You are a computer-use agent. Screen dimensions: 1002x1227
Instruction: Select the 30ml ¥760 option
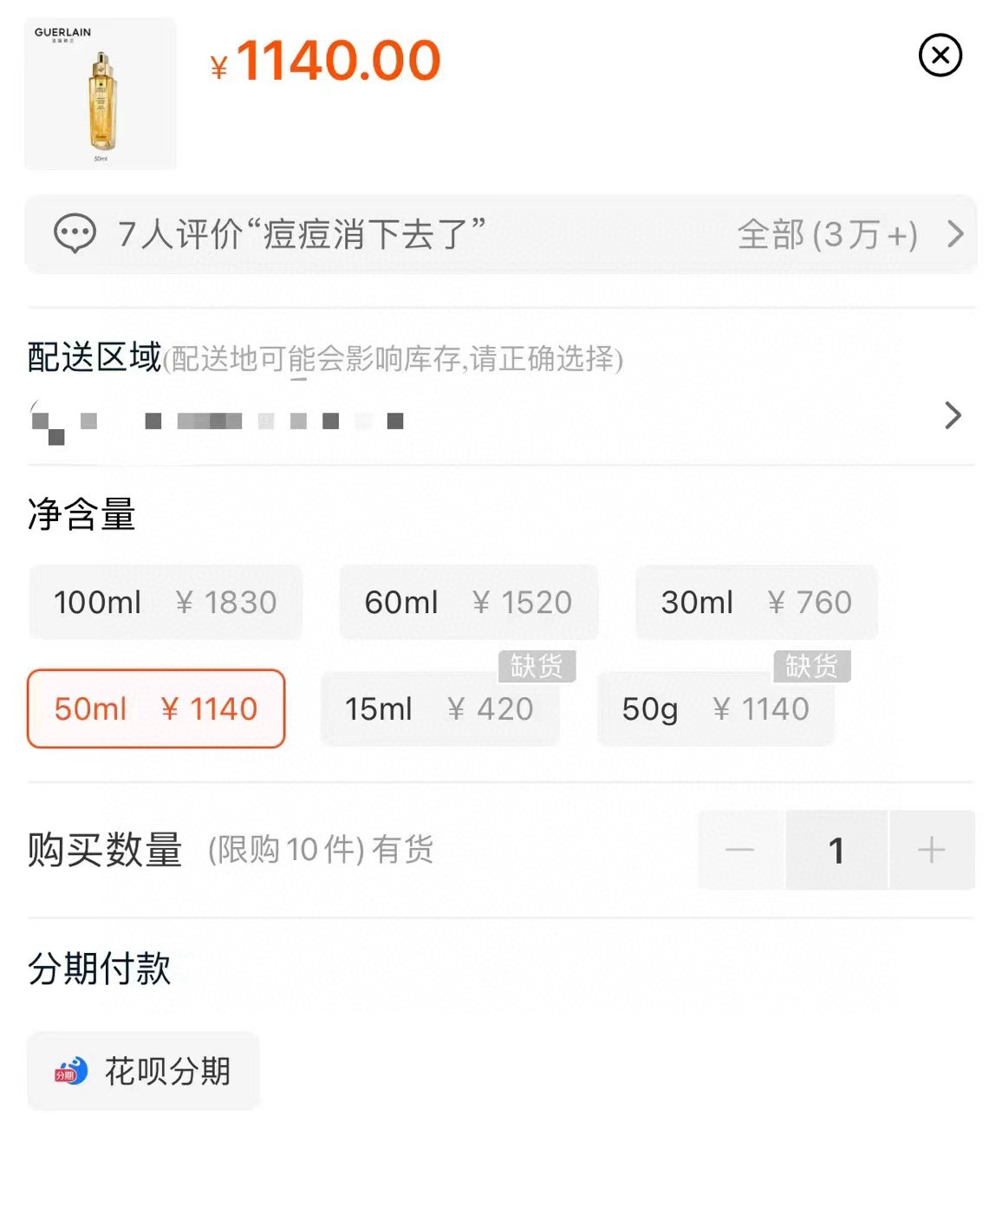756,602
